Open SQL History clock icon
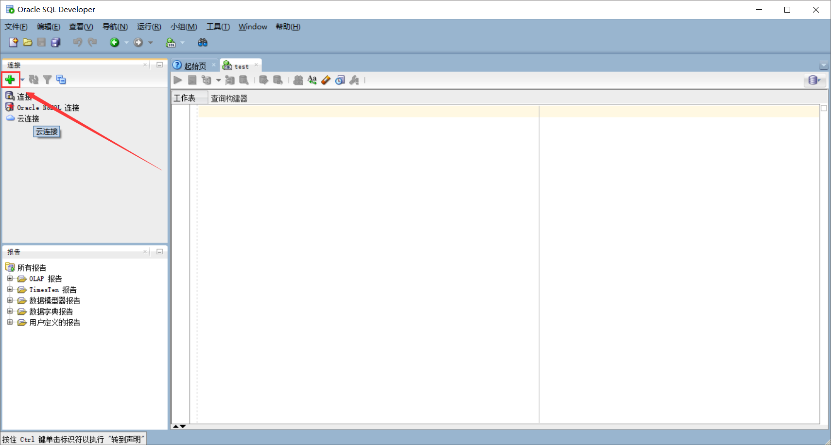831x445 pixels. pyautogui.click(x=340, y=80)
